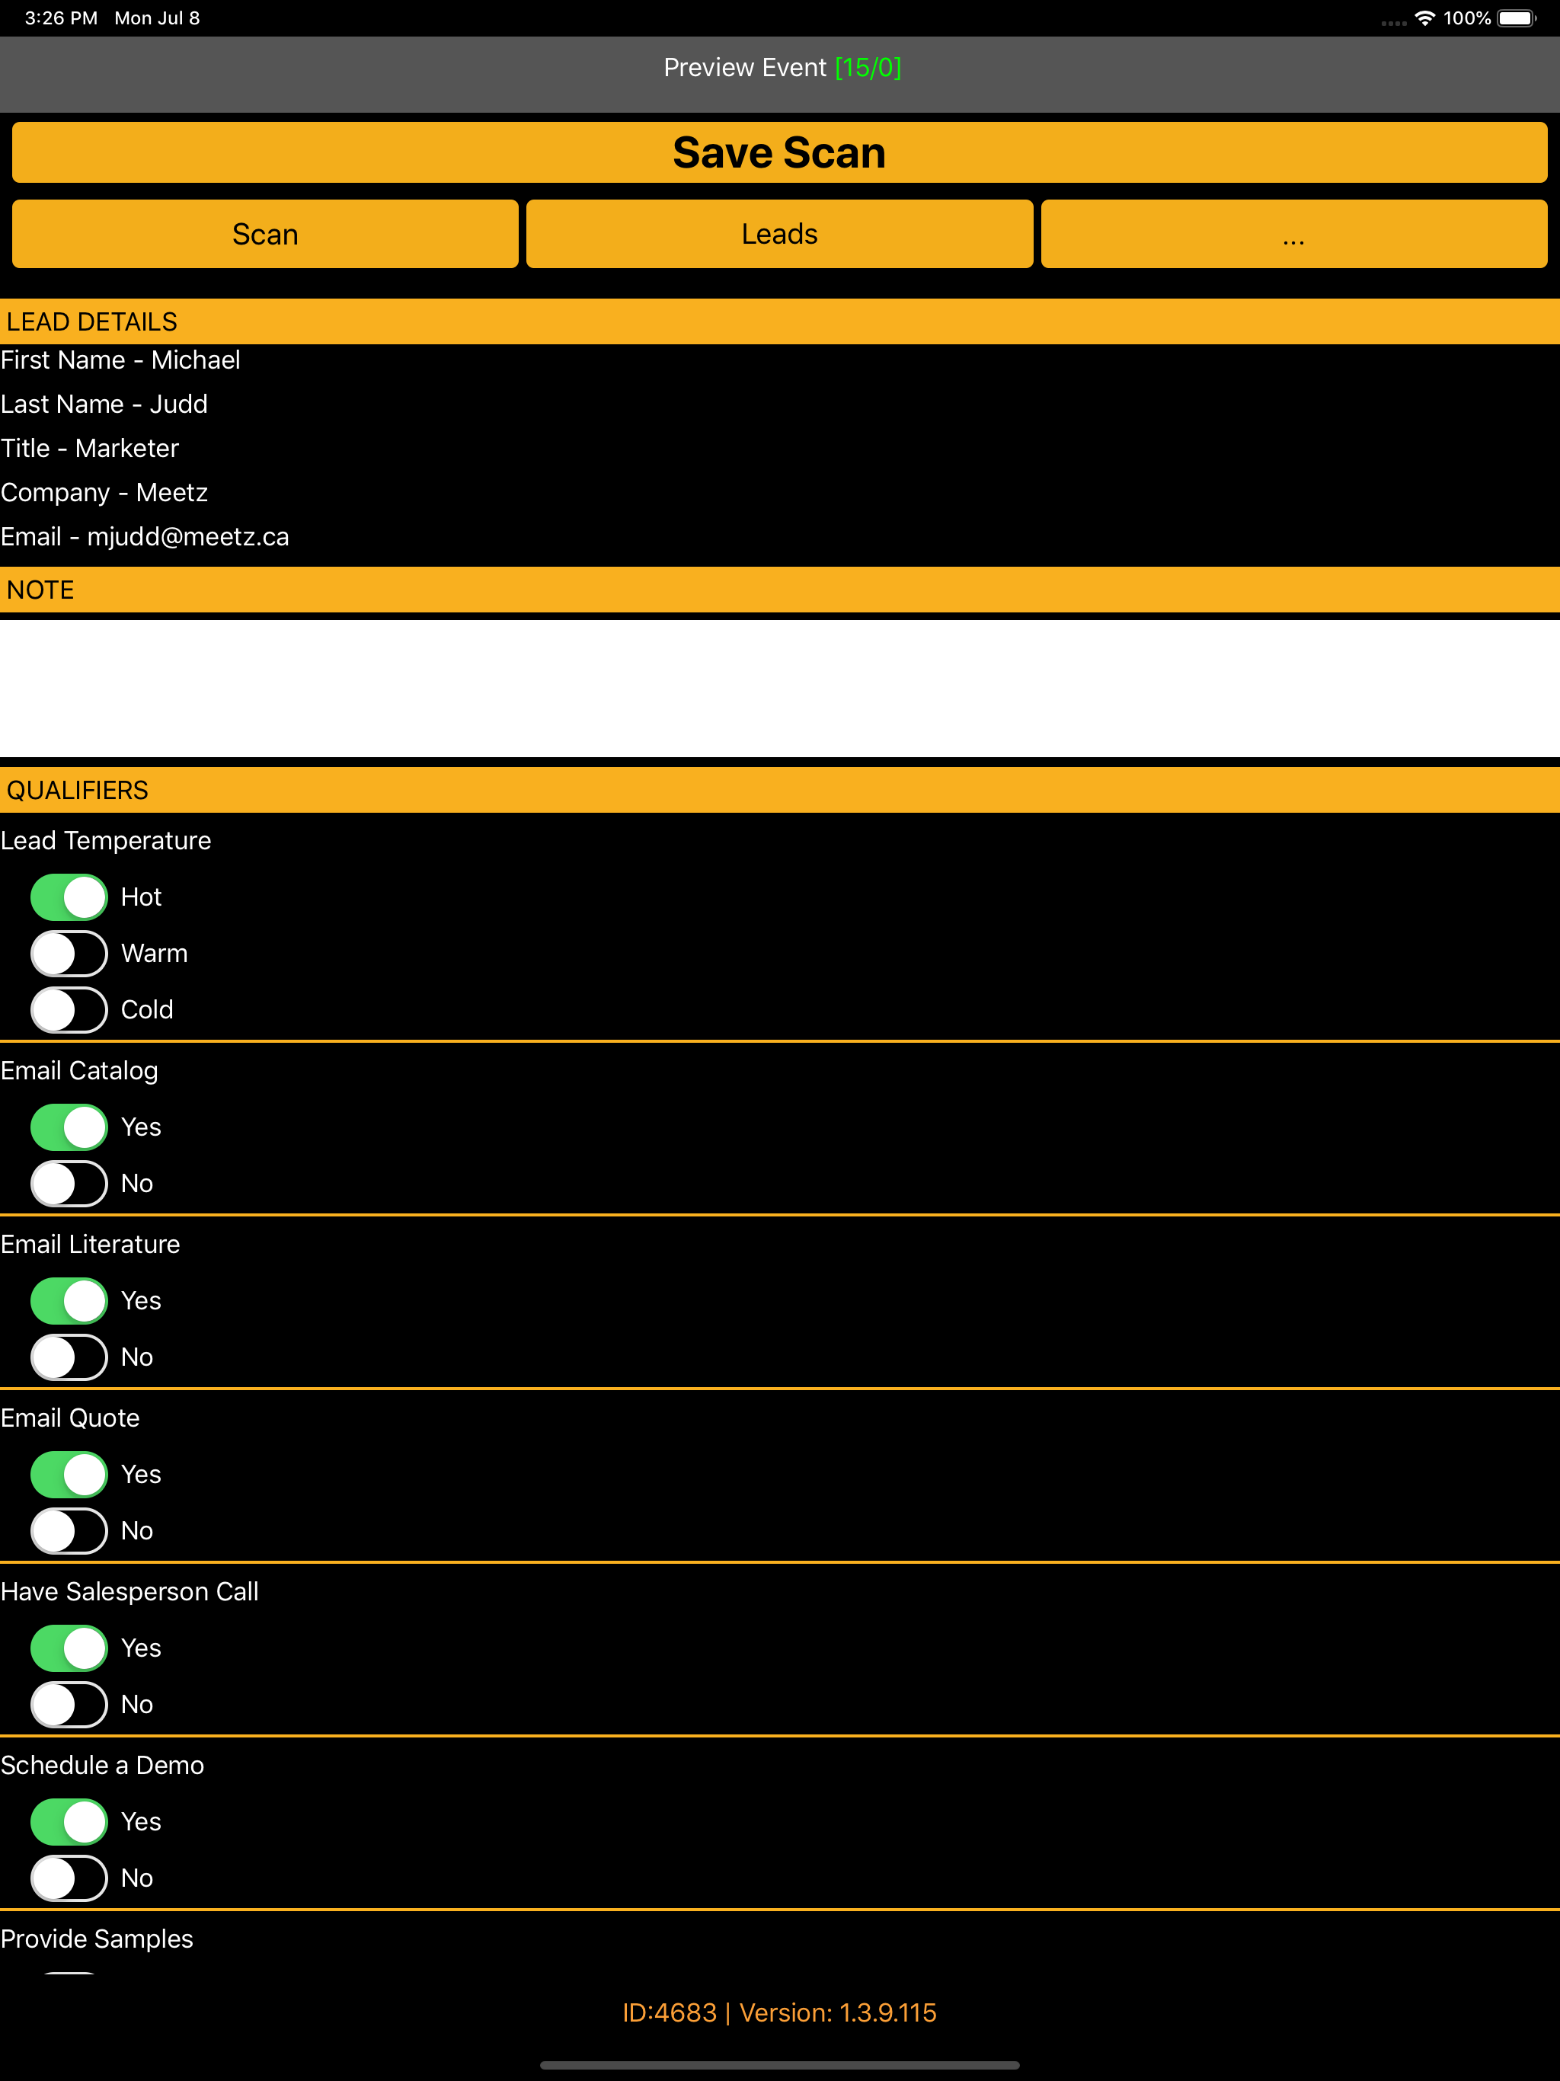Tap the ID and Version footer text
Image resolution: width=1560 pixels, height=2081 pixels.
click(x=779, y=2013)
